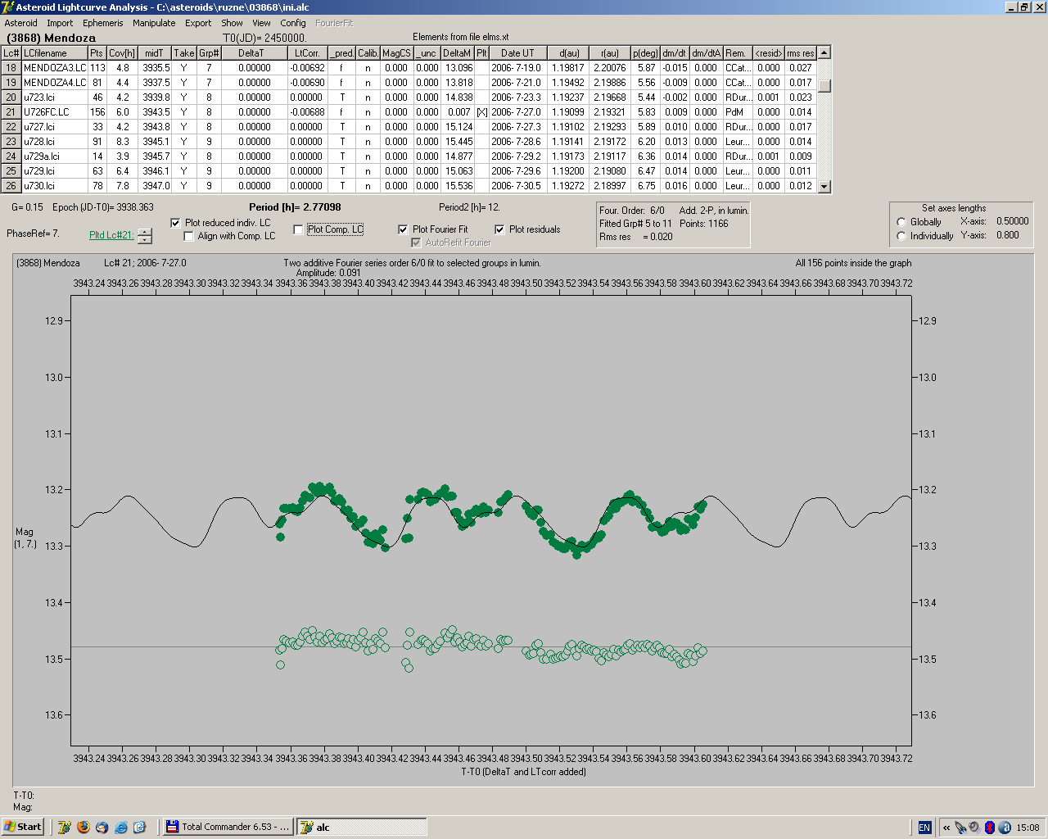This screenshot has height=839, width=1048.
Task: Click the blue 'a' tray icon
Action: [x=1004, y=828]
